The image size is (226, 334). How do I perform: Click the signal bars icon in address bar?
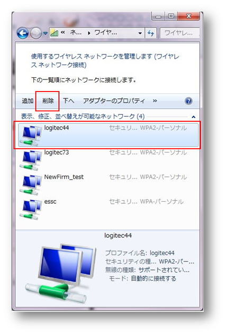coord(55,33)
